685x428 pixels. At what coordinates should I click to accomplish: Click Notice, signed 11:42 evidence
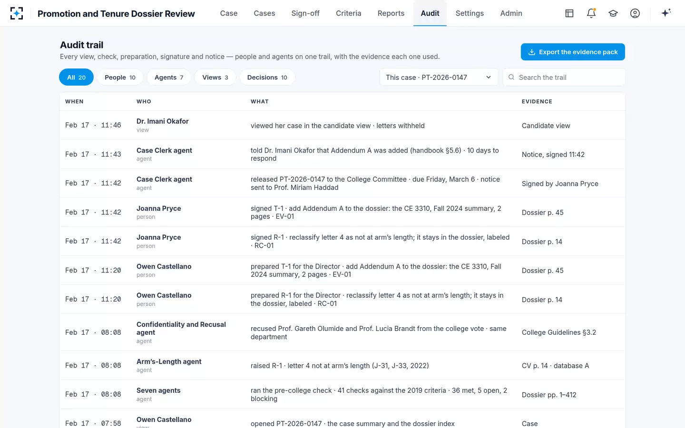(x=553, y=155)
